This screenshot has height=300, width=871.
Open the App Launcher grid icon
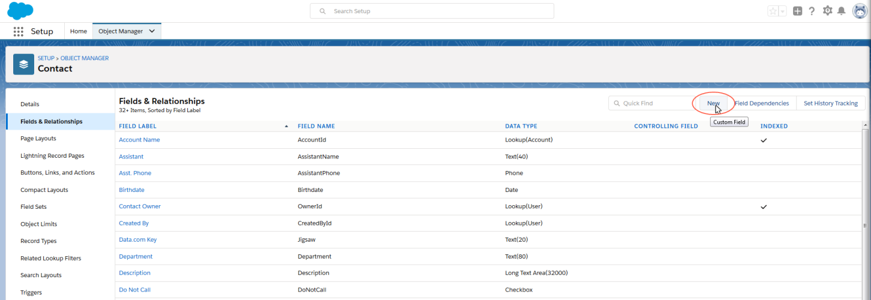point(18,31)
